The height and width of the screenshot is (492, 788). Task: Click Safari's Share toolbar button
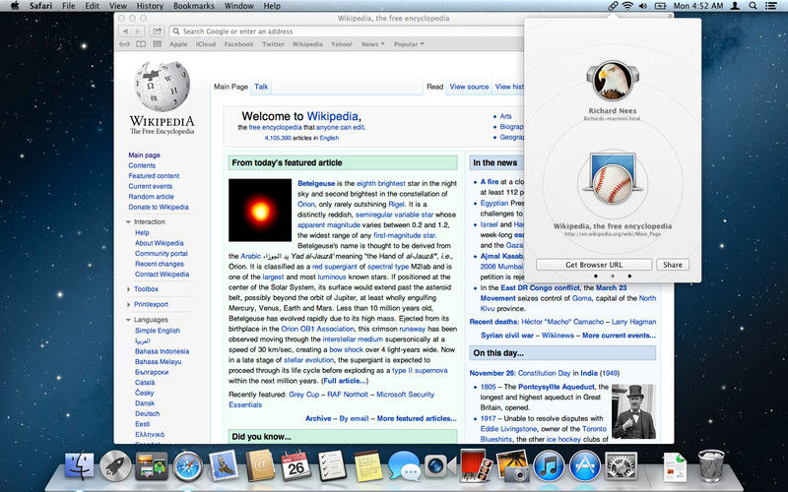coord(158,31)
